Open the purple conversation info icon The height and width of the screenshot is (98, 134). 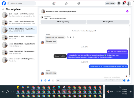click(x=127, y=11)
